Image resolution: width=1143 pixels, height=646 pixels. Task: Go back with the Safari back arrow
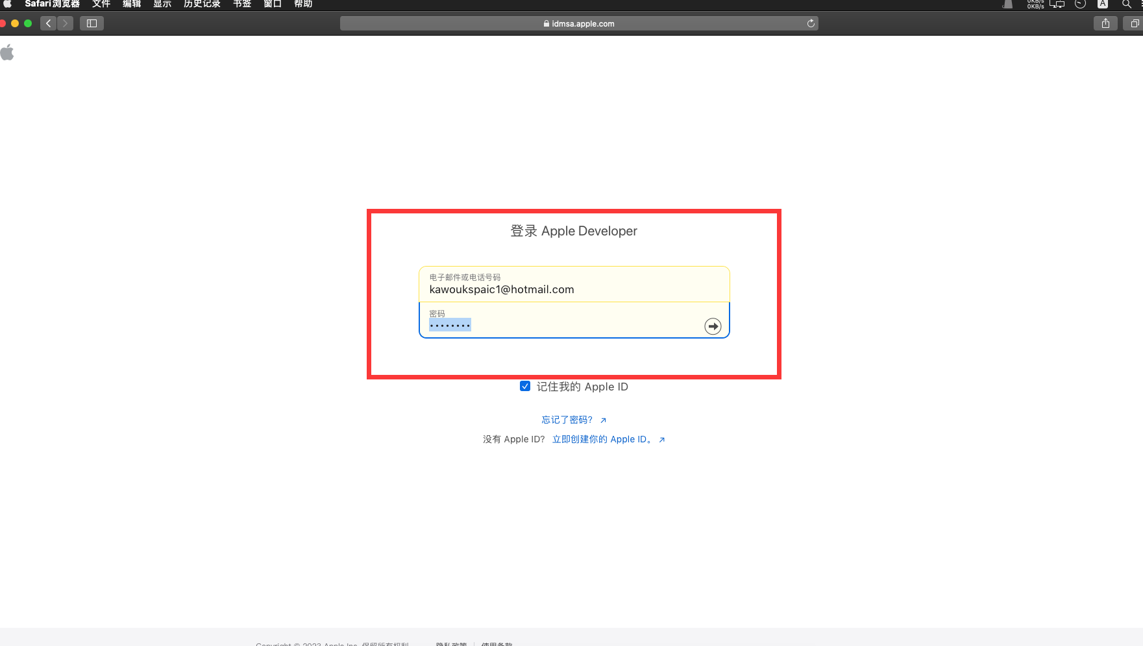coord(48,23)
